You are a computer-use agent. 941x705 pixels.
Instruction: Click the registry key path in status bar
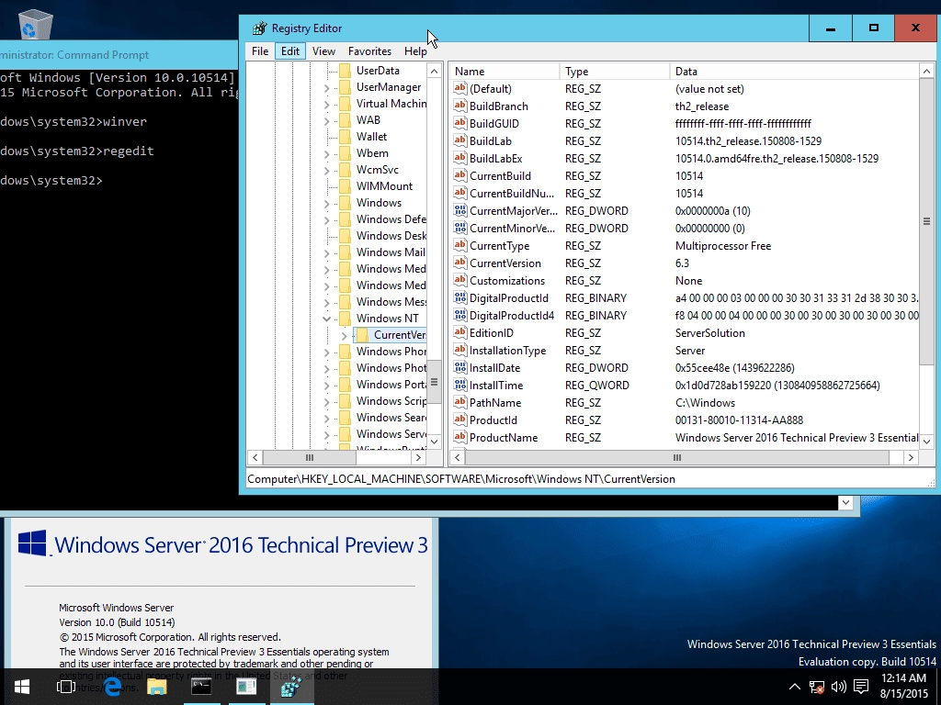coord(461,479)
